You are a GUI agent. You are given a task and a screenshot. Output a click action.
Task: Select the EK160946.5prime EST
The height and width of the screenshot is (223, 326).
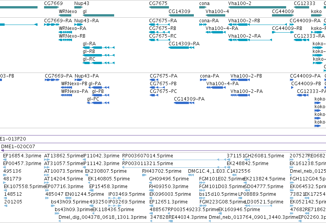click(x=220, y=214)
